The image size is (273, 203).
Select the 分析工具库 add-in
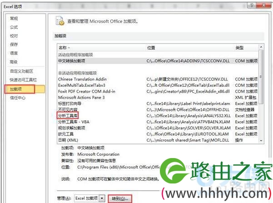point(158,116)
